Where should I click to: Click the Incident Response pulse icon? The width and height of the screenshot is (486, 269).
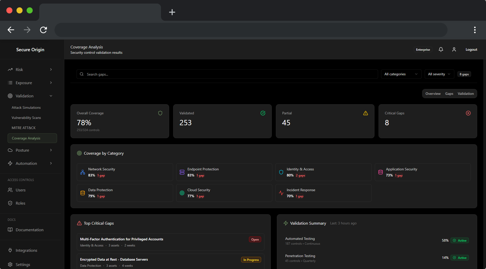[281, 193]
